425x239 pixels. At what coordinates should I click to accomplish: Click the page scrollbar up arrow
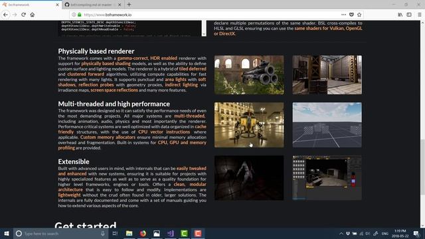[422, 23]
